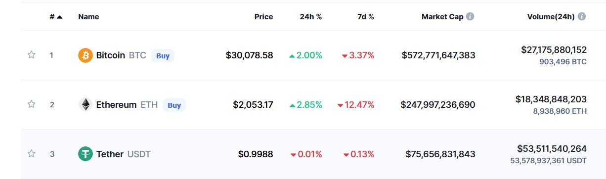606x179 pixels.
Task: Open Volume(24h) info tooltip icon
Action: tap(582, 16)
